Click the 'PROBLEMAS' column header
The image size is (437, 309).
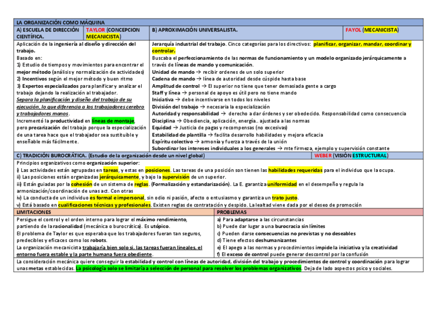(x=232, y=212)
